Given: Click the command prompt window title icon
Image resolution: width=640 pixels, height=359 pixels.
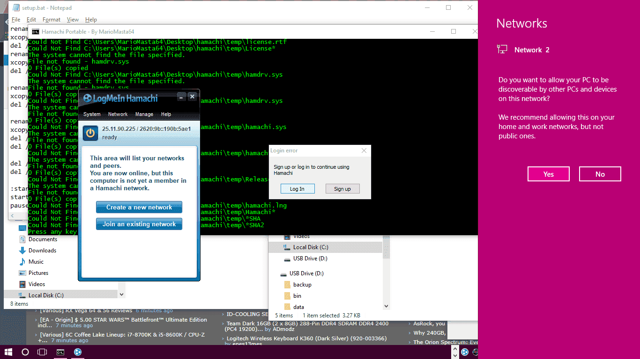Looking at the screenshot, I should point(36,32).
